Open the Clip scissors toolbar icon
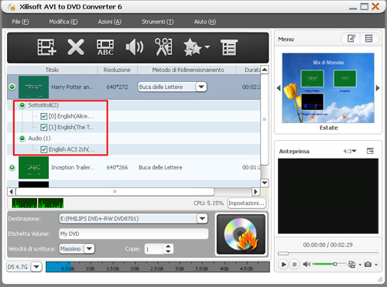 point(163,47)
